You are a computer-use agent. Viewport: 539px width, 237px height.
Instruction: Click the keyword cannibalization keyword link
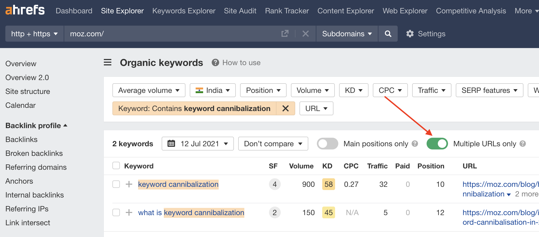[x=178, y=184]
